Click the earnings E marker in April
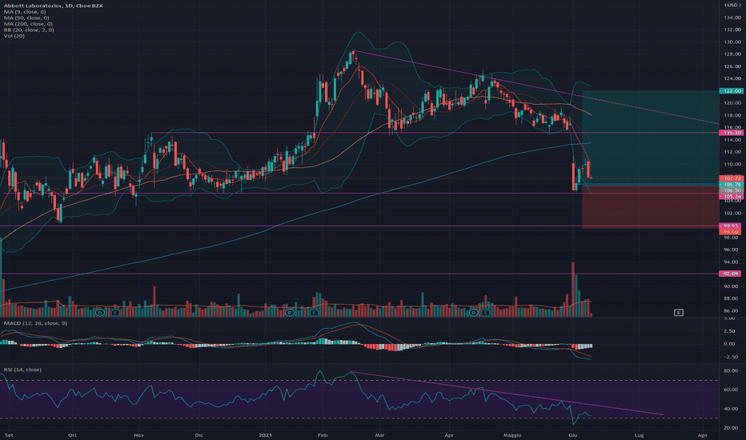The image size is (746, 440). pyautogui.click(x=486, y=313)
